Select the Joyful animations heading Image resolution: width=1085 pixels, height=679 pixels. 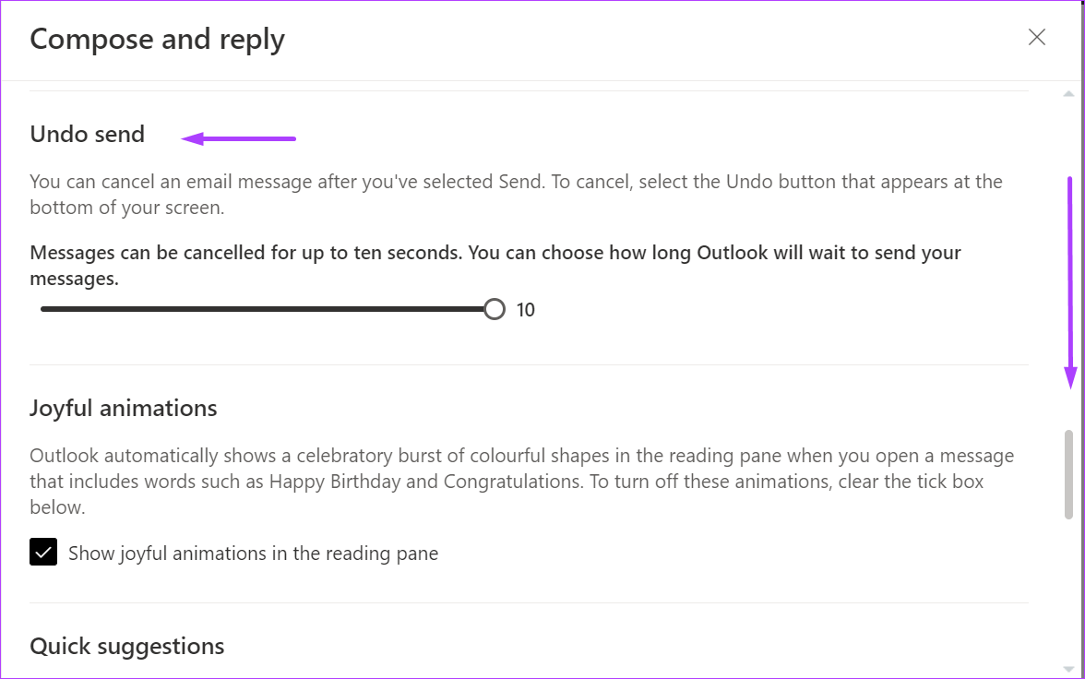pos(124,408)
